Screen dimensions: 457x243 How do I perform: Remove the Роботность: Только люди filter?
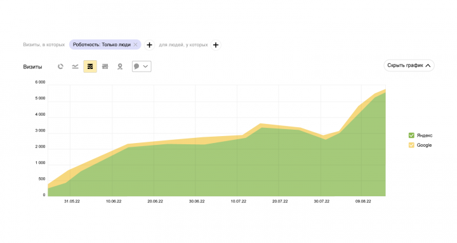click(x=136, y=44)
